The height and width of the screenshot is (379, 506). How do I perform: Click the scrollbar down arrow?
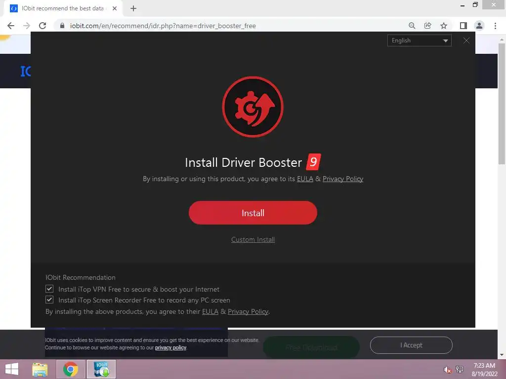[x=502, y=355]
